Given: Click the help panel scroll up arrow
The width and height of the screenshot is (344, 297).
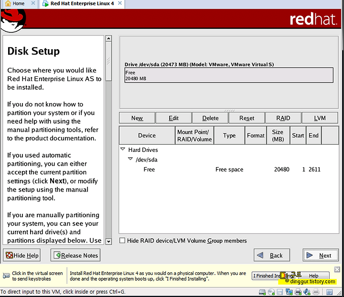Looking at the screenshot, I should [x=108, y=39].
